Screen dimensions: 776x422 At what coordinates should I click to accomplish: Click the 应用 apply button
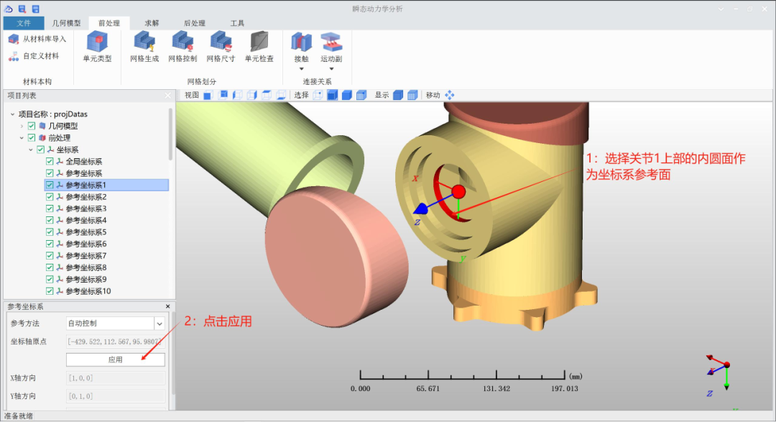click(115, 359)
